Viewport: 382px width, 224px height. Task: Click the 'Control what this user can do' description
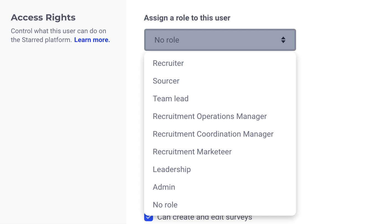[x=58, y=31]
